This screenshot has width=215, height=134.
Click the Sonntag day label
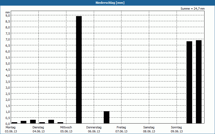coord(176,127)
